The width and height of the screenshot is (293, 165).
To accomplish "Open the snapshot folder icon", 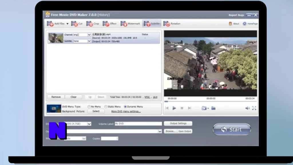I will click(213, 108).
